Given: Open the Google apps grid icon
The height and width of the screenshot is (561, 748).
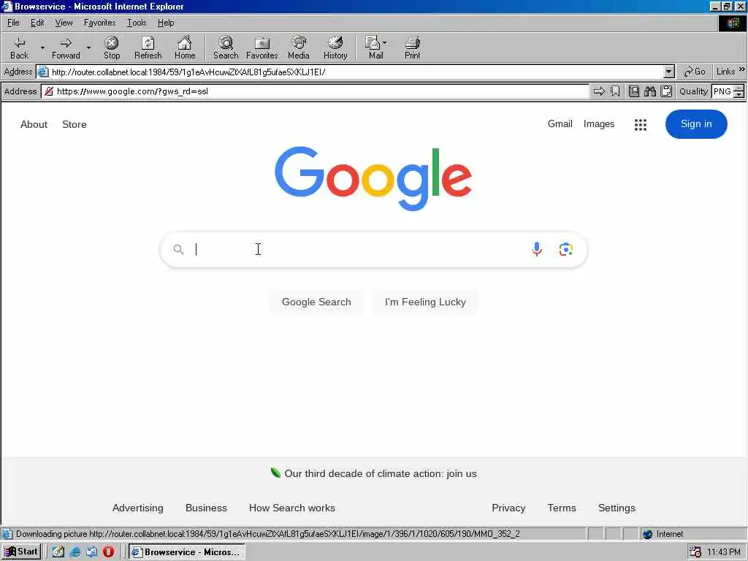Looking at the screenshot, I should click(641, 124).
